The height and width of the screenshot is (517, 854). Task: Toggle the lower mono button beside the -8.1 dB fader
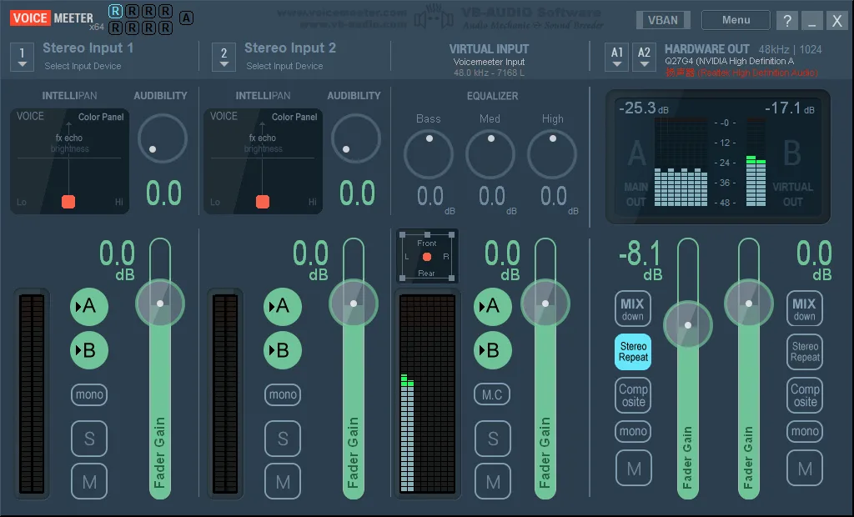633,431
